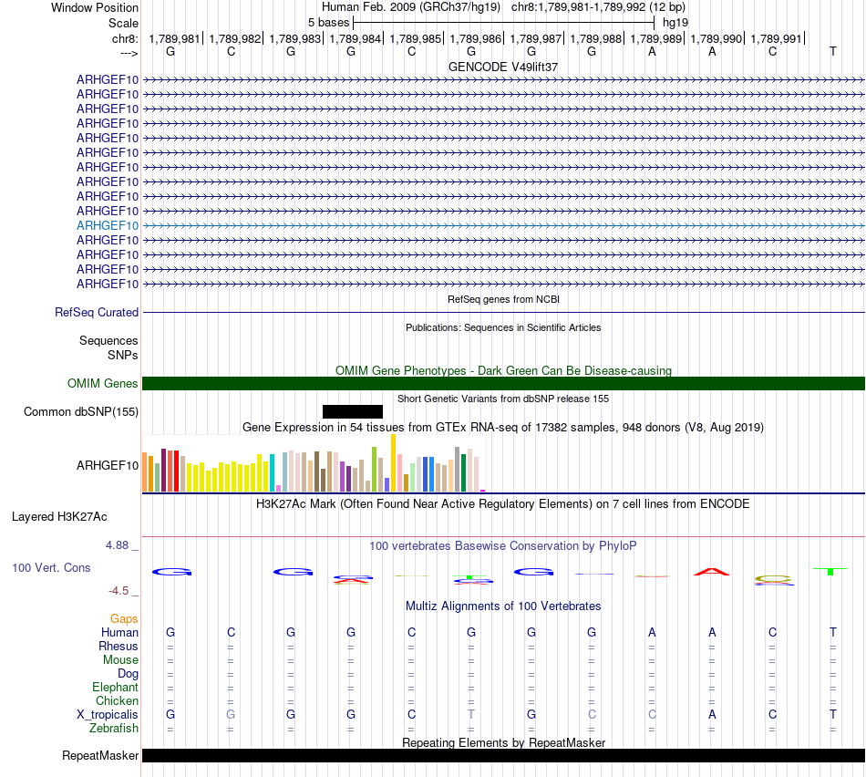Select the Elephant alignment row label
Image resolution: width=866 pixels, height=777 pixels.
click(115, 687)
